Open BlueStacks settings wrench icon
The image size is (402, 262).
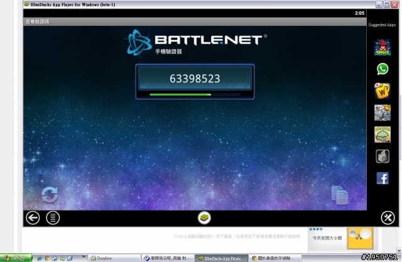pyautogui.click(x=388, y=218)
